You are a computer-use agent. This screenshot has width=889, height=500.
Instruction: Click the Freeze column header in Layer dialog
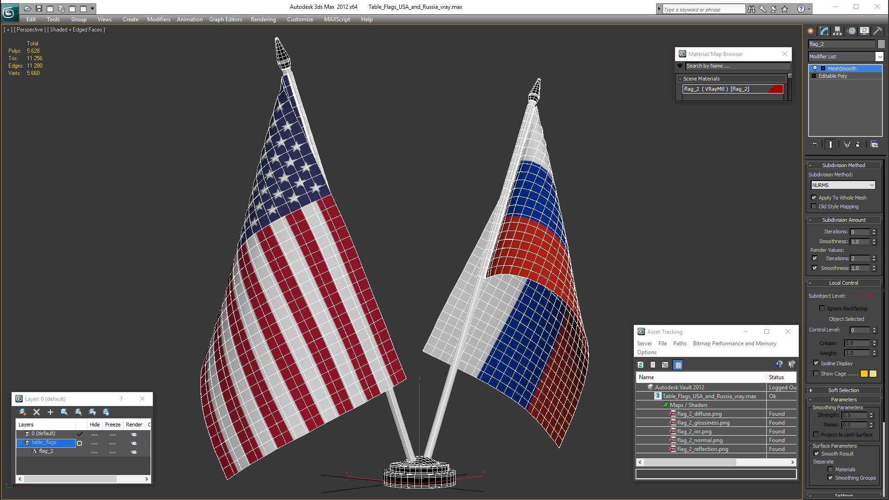pos(113,425)
